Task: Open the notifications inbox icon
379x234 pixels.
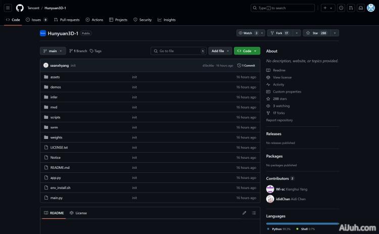Action: pyautogui.click(x=361, y=8)
